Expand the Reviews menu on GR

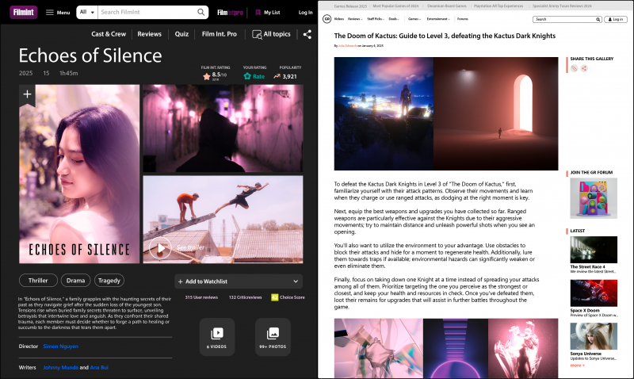pyautogui.click(x=355, y=18)
